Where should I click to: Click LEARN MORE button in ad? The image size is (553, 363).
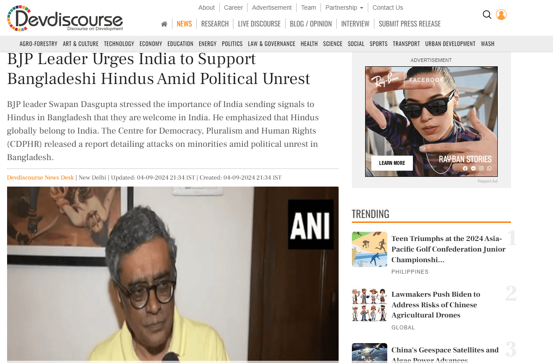coord(392,163)
